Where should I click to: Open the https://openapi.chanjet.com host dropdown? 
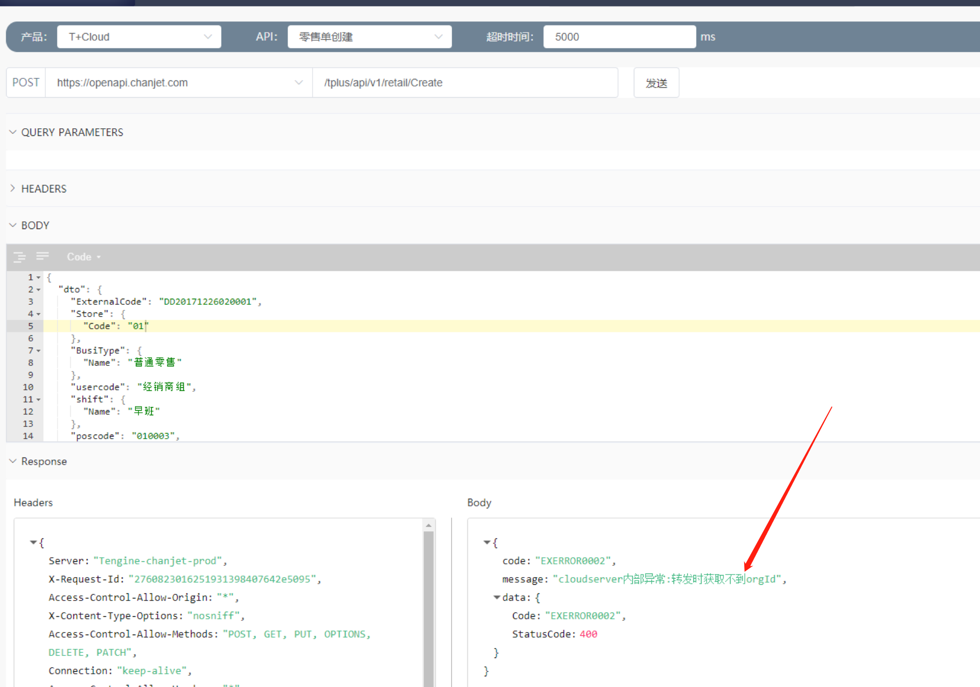[179, 82]
